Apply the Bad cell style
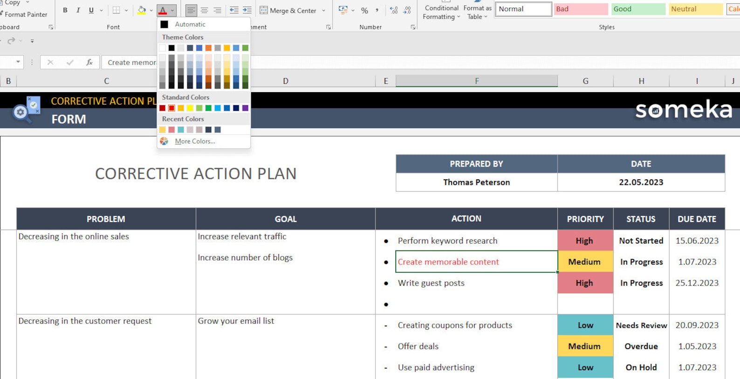Image resolution: width=740 pixels, height=379 pixels. 581,9
